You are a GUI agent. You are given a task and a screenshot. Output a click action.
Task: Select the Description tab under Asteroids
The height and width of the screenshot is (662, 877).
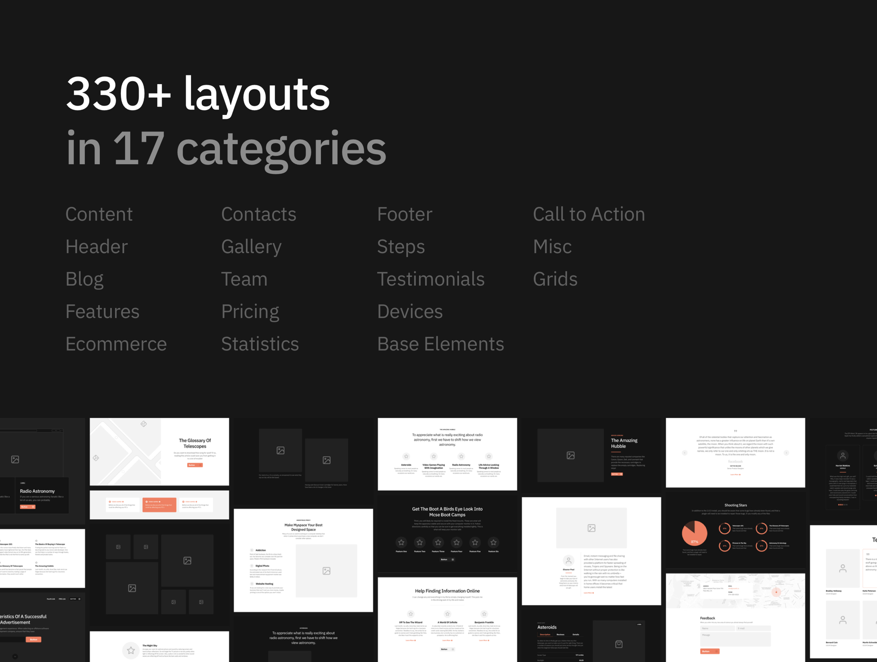click(545, 635)
